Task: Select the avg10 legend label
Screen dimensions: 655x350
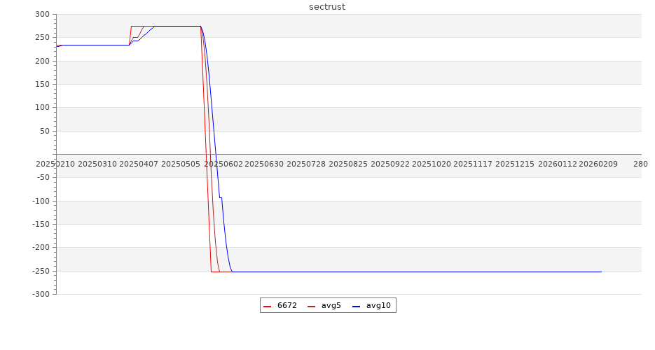Action: (378, 306)
